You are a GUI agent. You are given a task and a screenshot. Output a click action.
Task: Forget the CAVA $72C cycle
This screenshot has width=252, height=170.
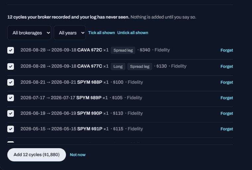pos(226,50)
